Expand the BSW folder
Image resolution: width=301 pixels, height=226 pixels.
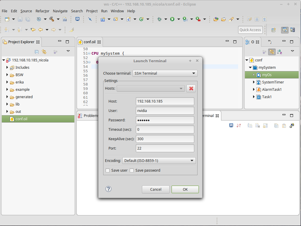(x=7, y=75)
